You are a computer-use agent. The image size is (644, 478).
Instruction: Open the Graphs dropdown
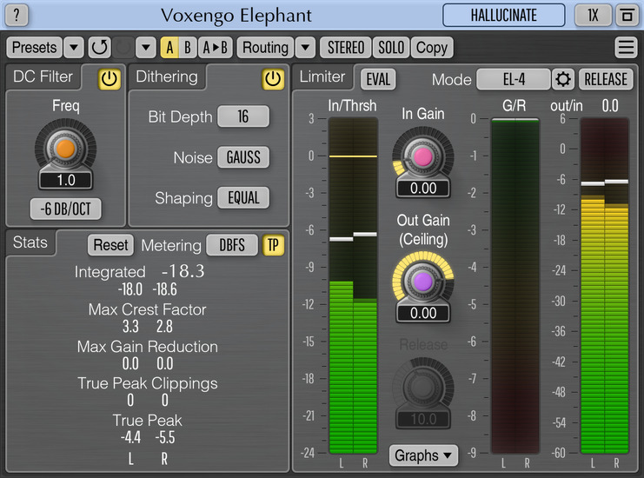point(423,455)
